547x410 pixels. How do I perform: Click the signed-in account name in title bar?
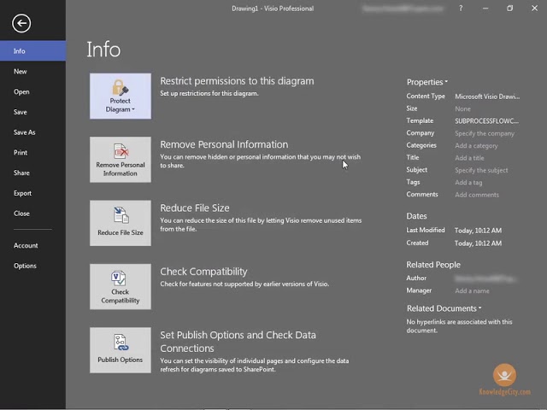403,9
